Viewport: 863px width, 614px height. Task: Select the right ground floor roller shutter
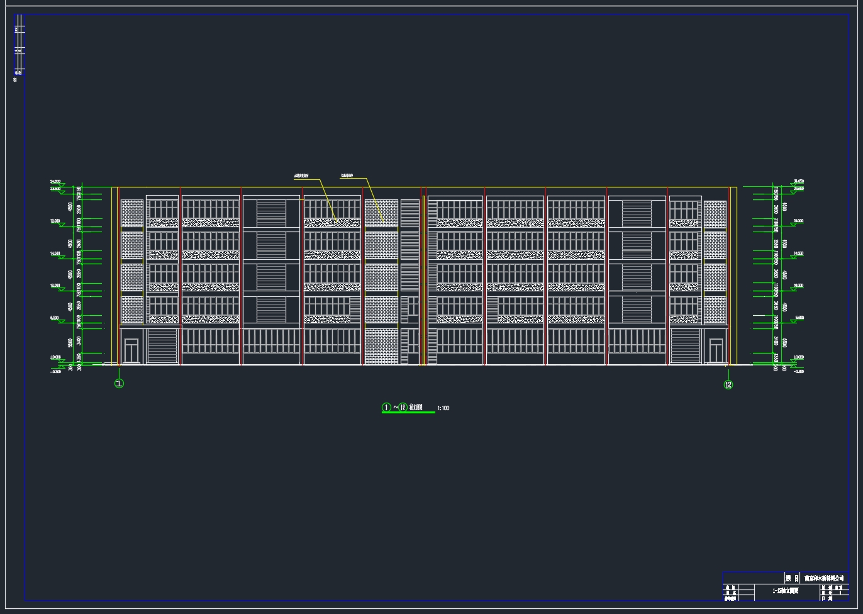pos(685,346)
